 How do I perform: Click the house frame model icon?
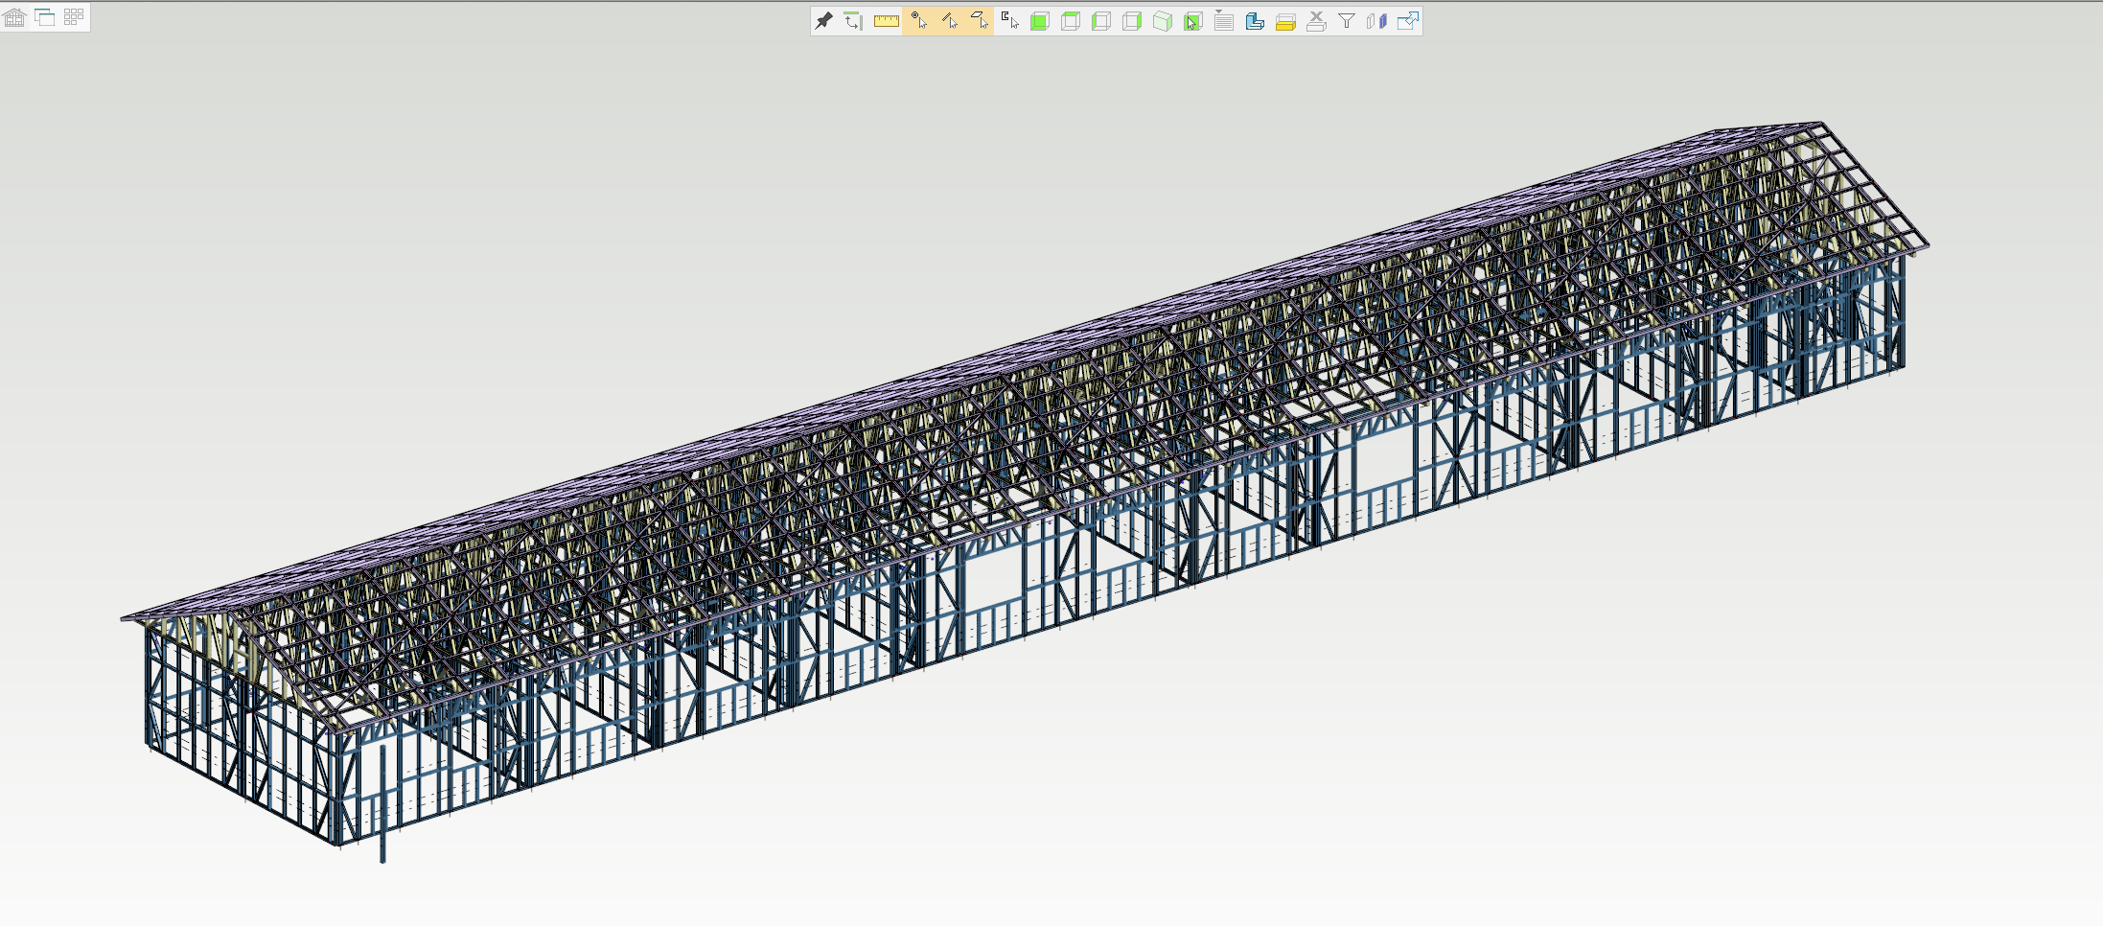pos(15,17)
